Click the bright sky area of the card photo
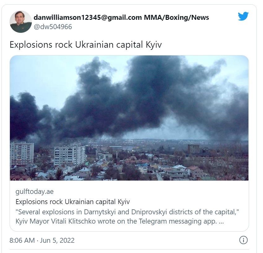This screenshot has width=263, height=253. click(42, 76)
